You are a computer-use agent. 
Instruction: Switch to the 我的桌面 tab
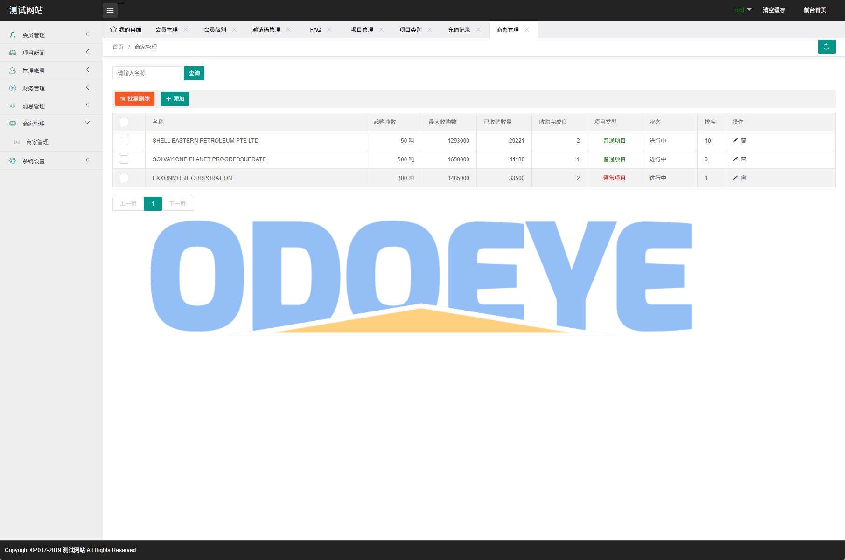coord(126,29)
